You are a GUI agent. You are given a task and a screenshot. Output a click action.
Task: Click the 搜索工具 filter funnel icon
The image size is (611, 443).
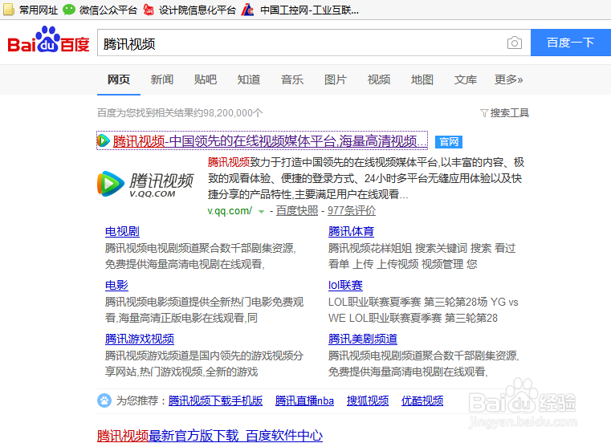(x=484, y=113)
